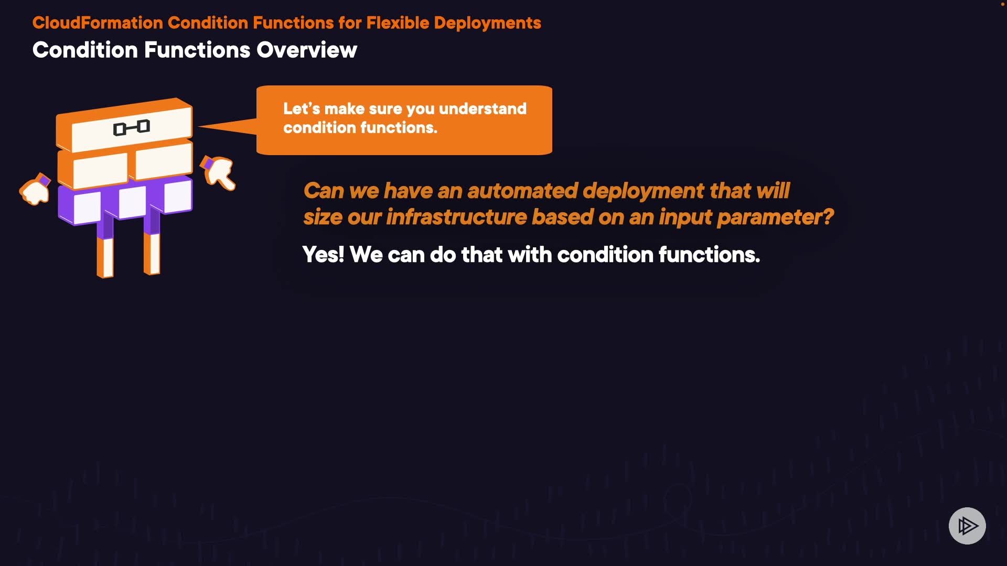This screenshot has width=1007, height=566.
Task: Click the word 'parameter?' in the question
Action: coord(775,217)
